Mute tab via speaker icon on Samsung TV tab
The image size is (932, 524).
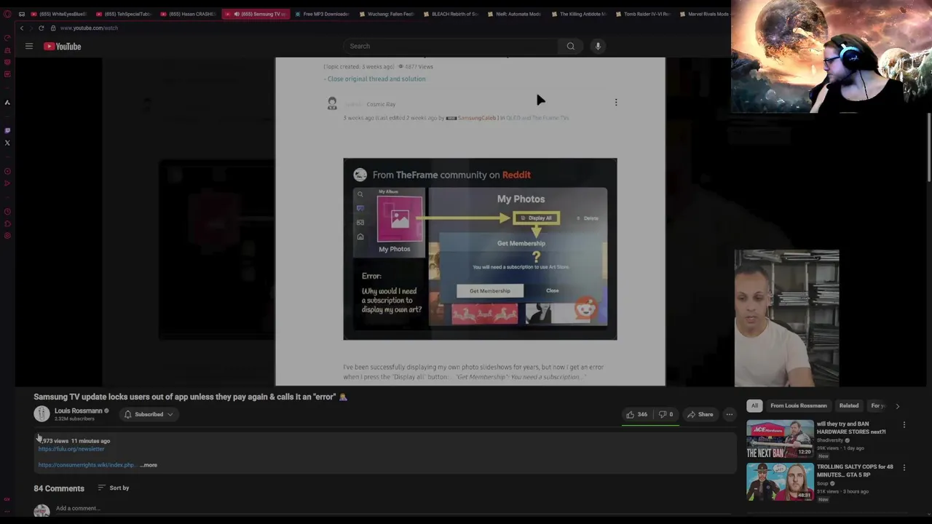click(237, 14)
